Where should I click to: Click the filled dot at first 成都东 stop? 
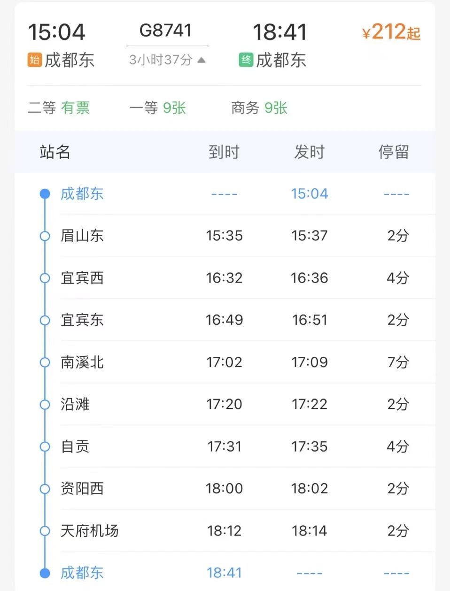tap(45, 194)
